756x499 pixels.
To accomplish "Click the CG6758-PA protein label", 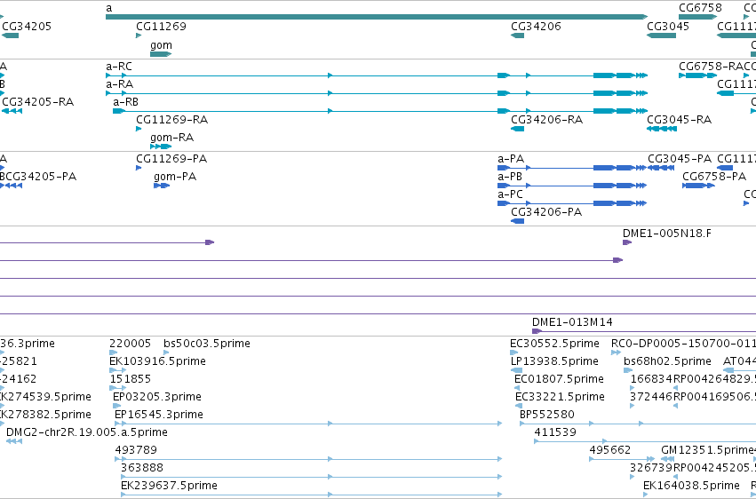I will coord(714,177).
